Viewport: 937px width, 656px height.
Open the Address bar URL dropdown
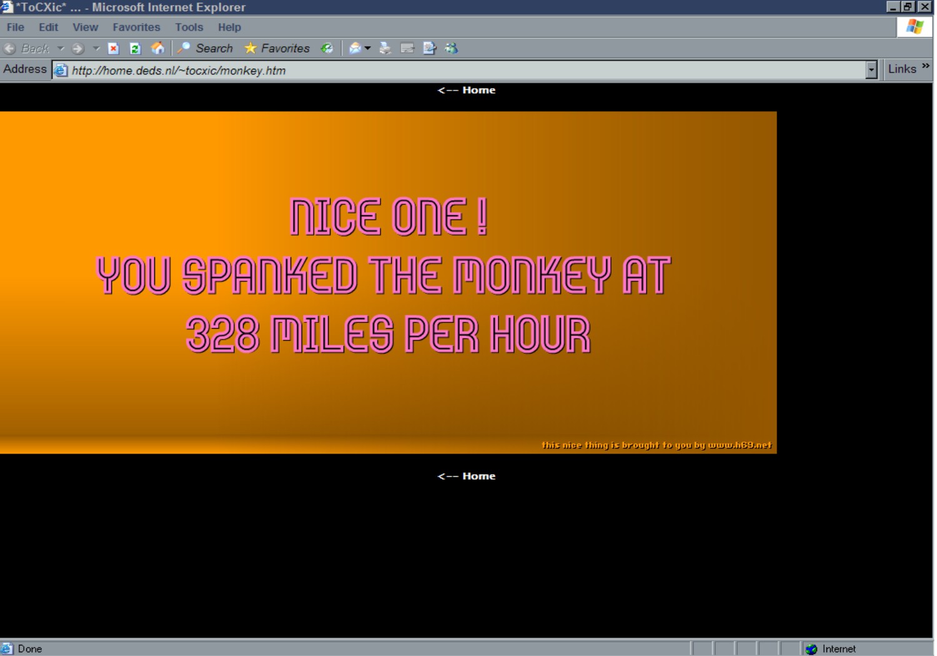871,70
